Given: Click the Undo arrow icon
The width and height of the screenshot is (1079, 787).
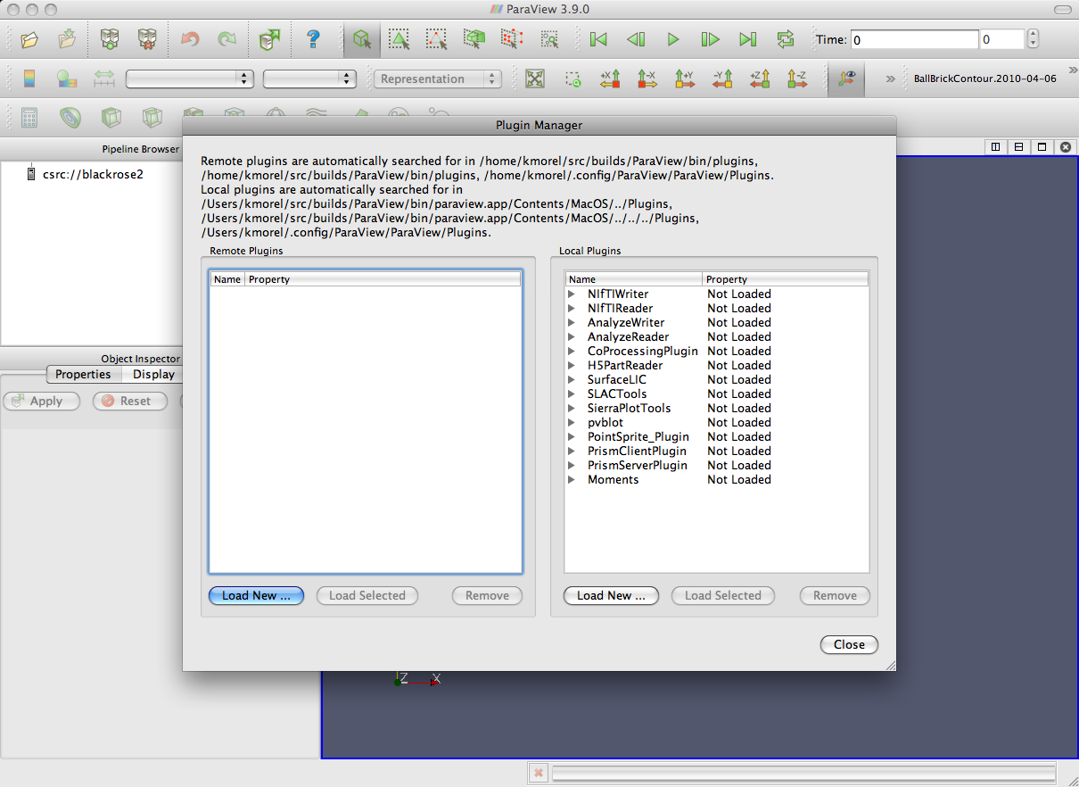Looking at the screenshot, I should [190, 39].
